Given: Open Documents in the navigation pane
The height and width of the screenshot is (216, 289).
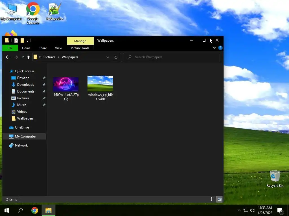Looking at the screenshot, I should tap(26, 91).
